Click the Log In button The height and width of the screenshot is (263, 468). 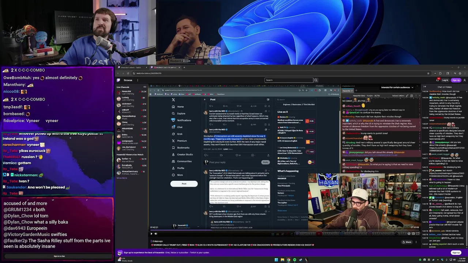(x=445, y=80)
